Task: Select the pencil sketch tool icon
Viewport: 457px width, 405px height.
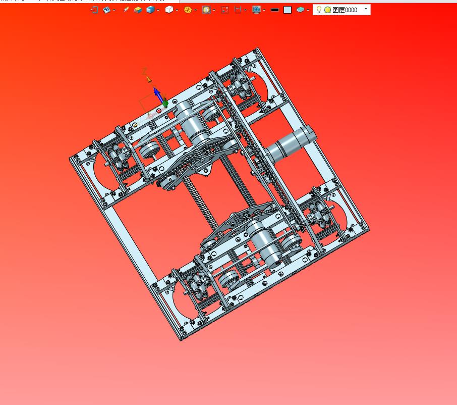Action: tap(126, 10)
